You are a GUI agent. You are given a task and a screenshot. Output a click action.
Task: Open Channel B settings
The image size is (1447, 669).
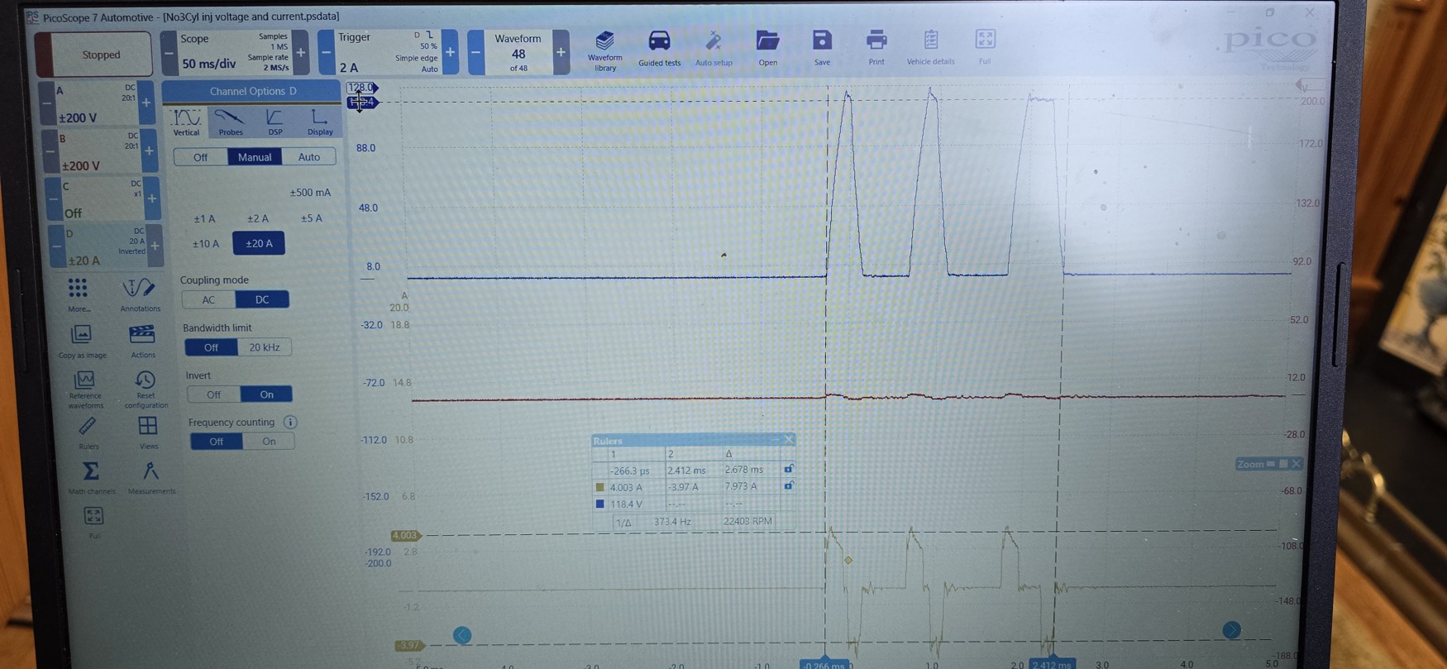tap(99, 152)
